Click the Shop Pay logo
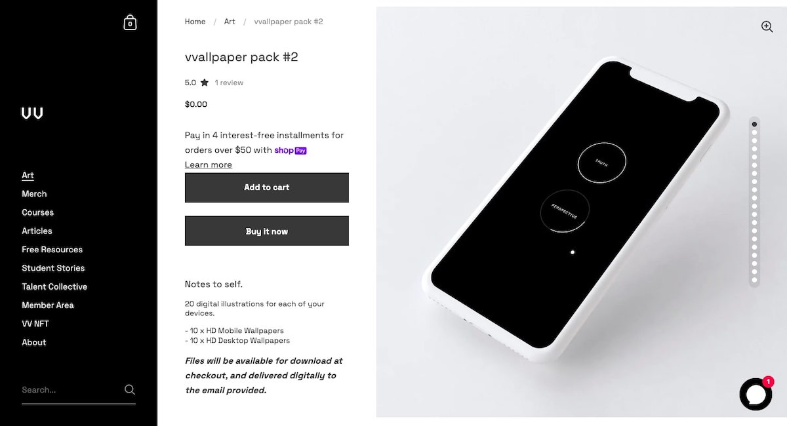The image size is (787, 426). (x=291, y=150)
